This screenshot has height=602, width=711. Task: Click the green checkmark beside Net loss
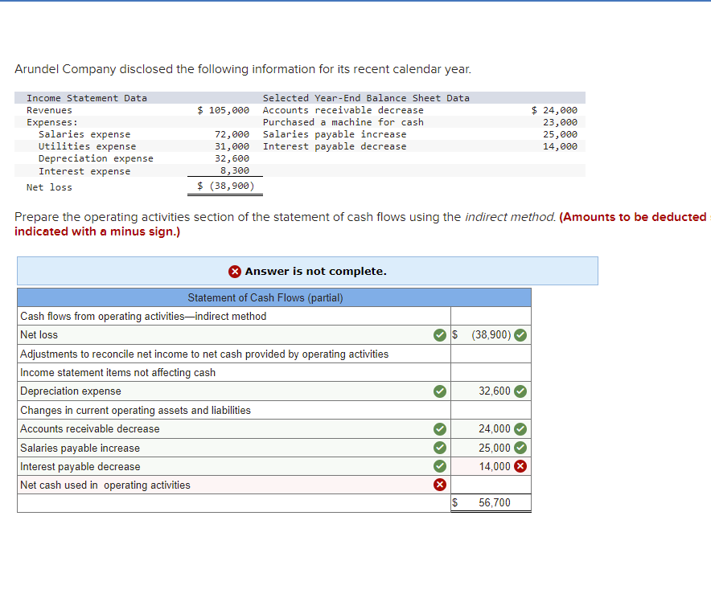coord(439,334)
